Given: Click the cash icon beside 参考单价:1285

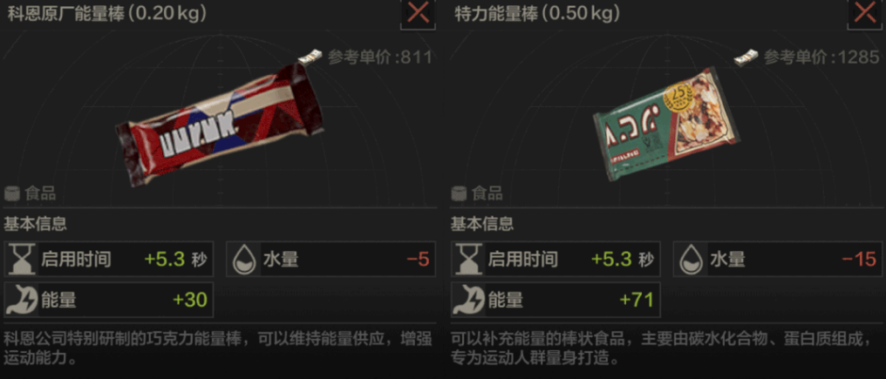Looking at the screenshot, I should tap(746, 57).
